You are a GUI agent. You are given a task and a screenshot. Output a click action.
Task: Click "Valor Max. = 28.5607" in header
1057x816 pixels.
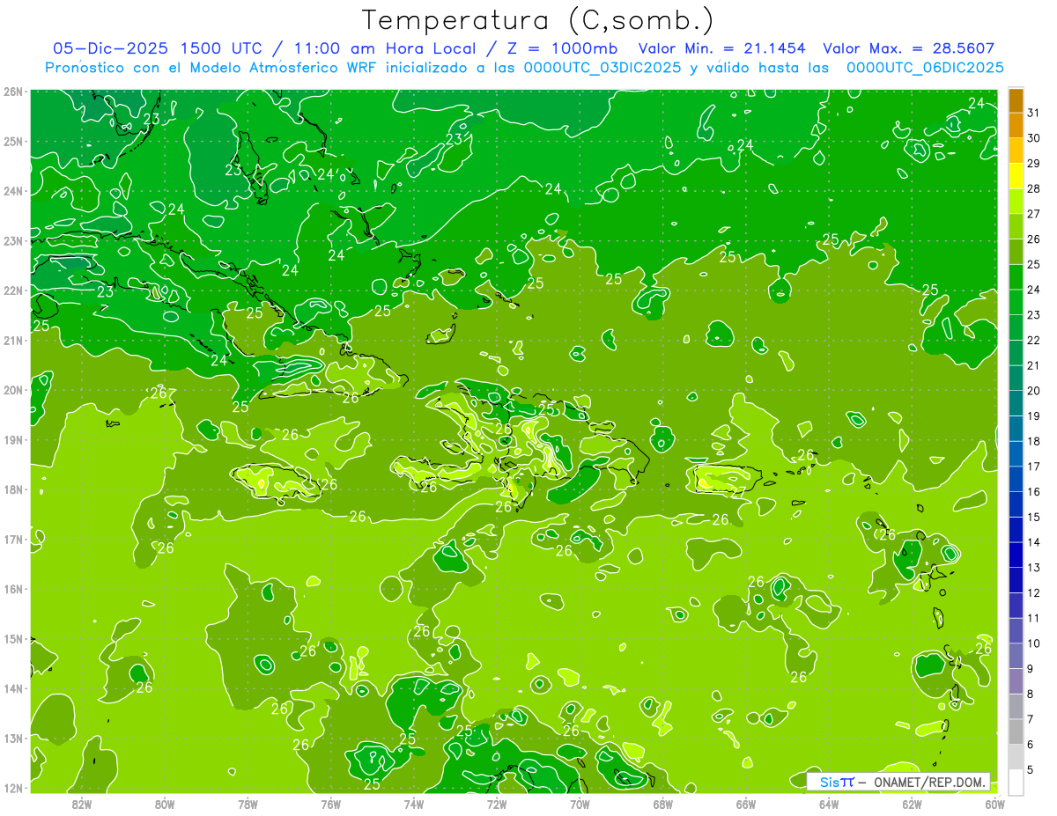click(x=908, y=48)
